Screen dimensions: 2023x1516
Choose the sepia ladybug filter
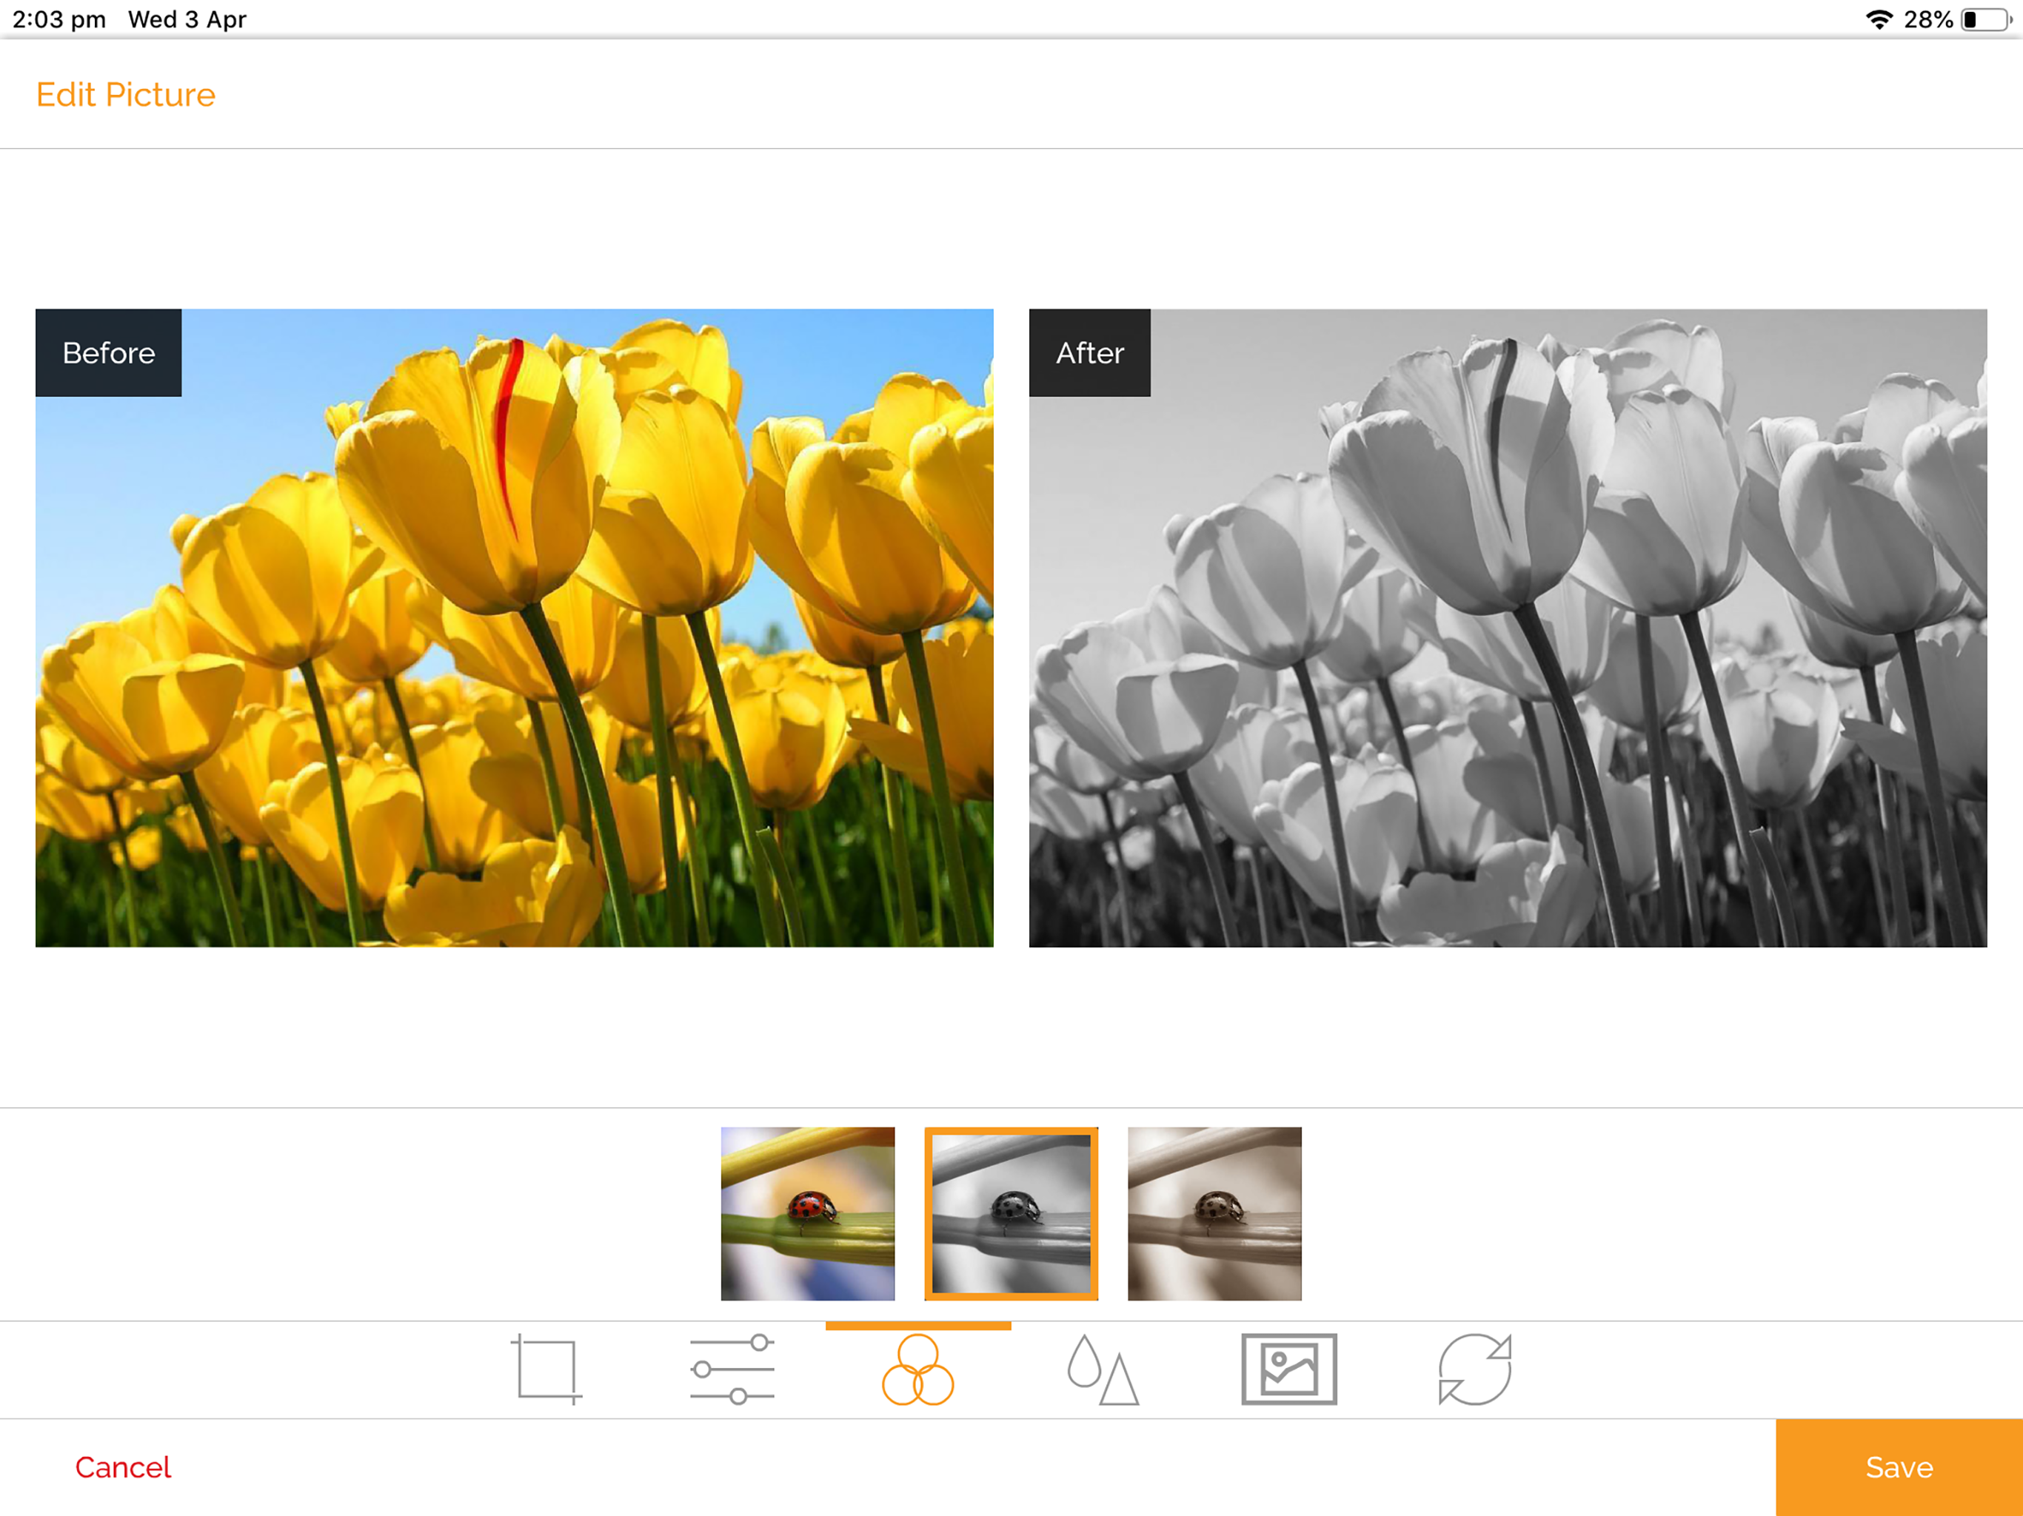1214,1213
